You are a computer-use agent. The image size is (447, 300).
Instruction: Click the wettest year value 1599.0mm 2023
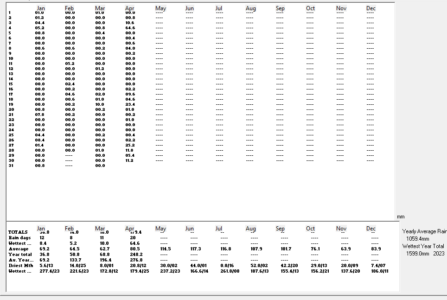[425, 254]
